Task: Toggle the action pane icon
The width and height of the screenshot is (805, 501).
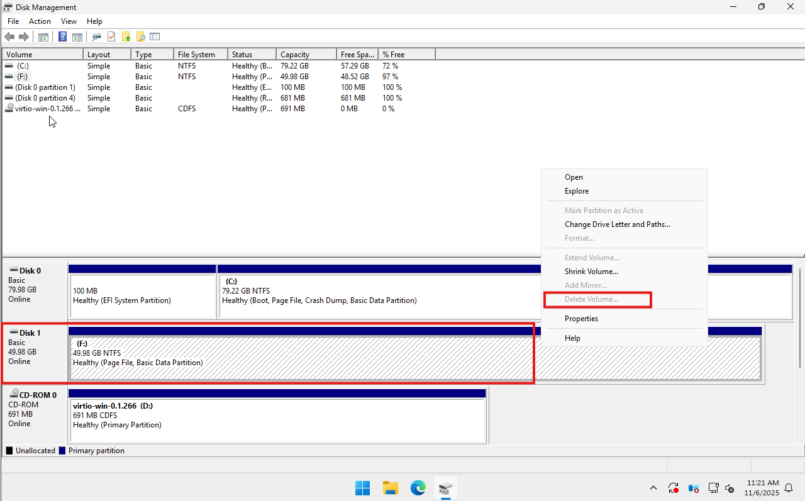Action: click(77, 36)
